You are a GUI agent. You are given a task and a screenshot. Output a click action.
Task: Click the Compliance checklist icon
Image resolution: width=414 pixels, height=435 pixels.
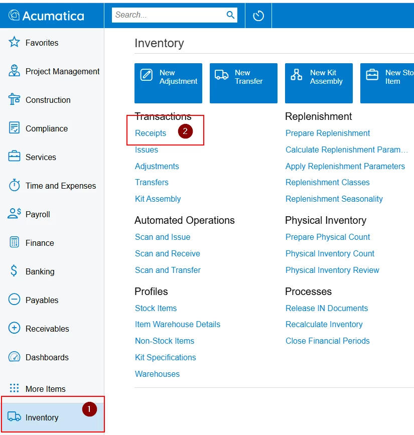point(14,127)
